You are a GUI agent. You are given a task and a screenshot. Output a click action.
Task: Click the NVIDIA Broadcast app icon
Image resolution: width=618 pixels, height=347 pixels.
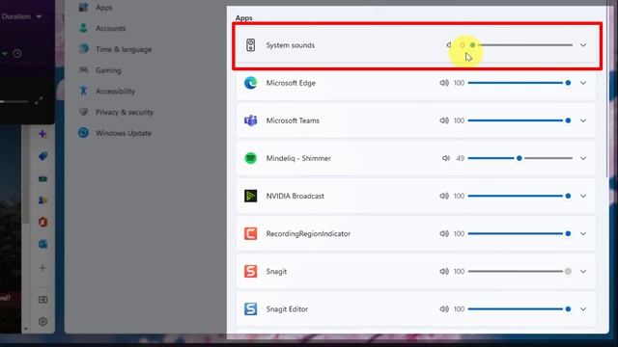click(x=251, y=196)
